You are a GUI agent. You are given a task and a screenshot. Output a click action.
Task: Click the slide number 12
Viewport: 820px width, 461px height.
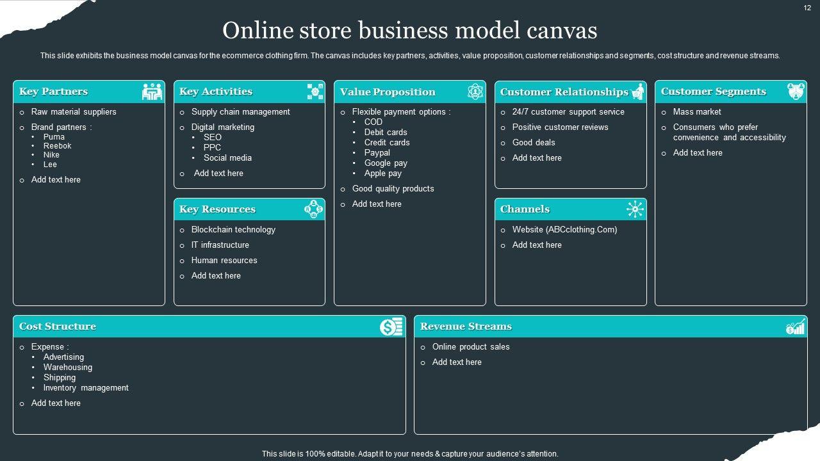click(x=807, y=8)
